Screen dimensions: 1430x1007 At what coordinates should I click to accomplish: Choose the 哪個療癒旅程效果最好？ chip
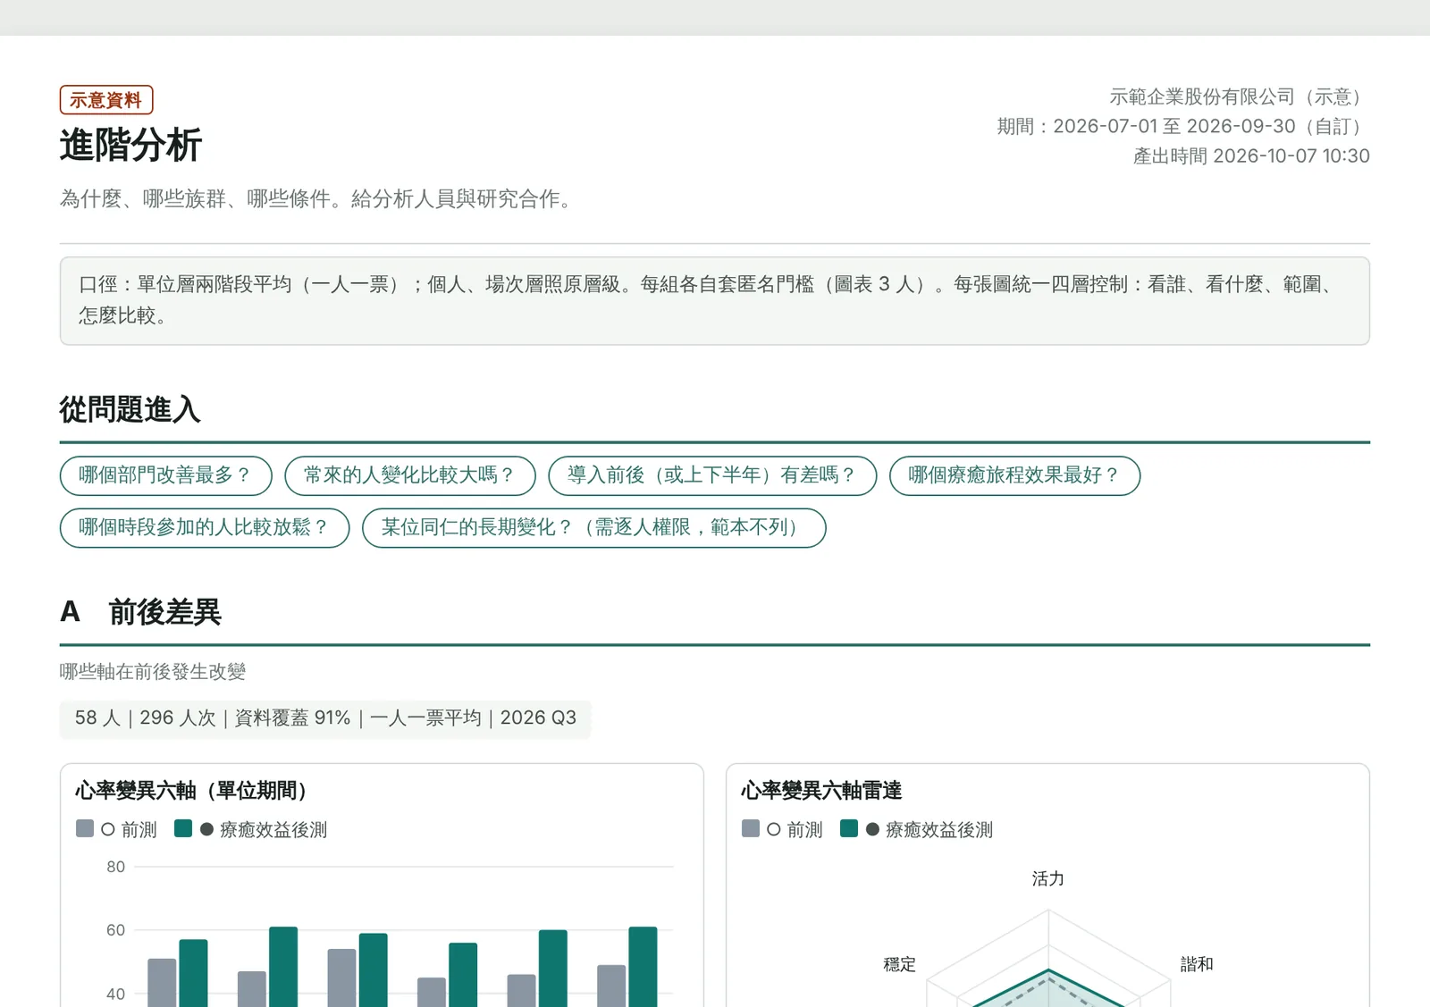click(x=1014, y=475)
